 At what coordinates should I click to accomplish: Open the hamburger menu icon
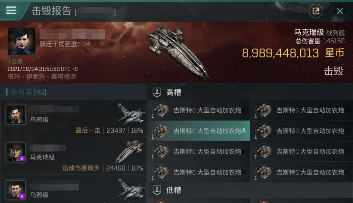(11, 10)
